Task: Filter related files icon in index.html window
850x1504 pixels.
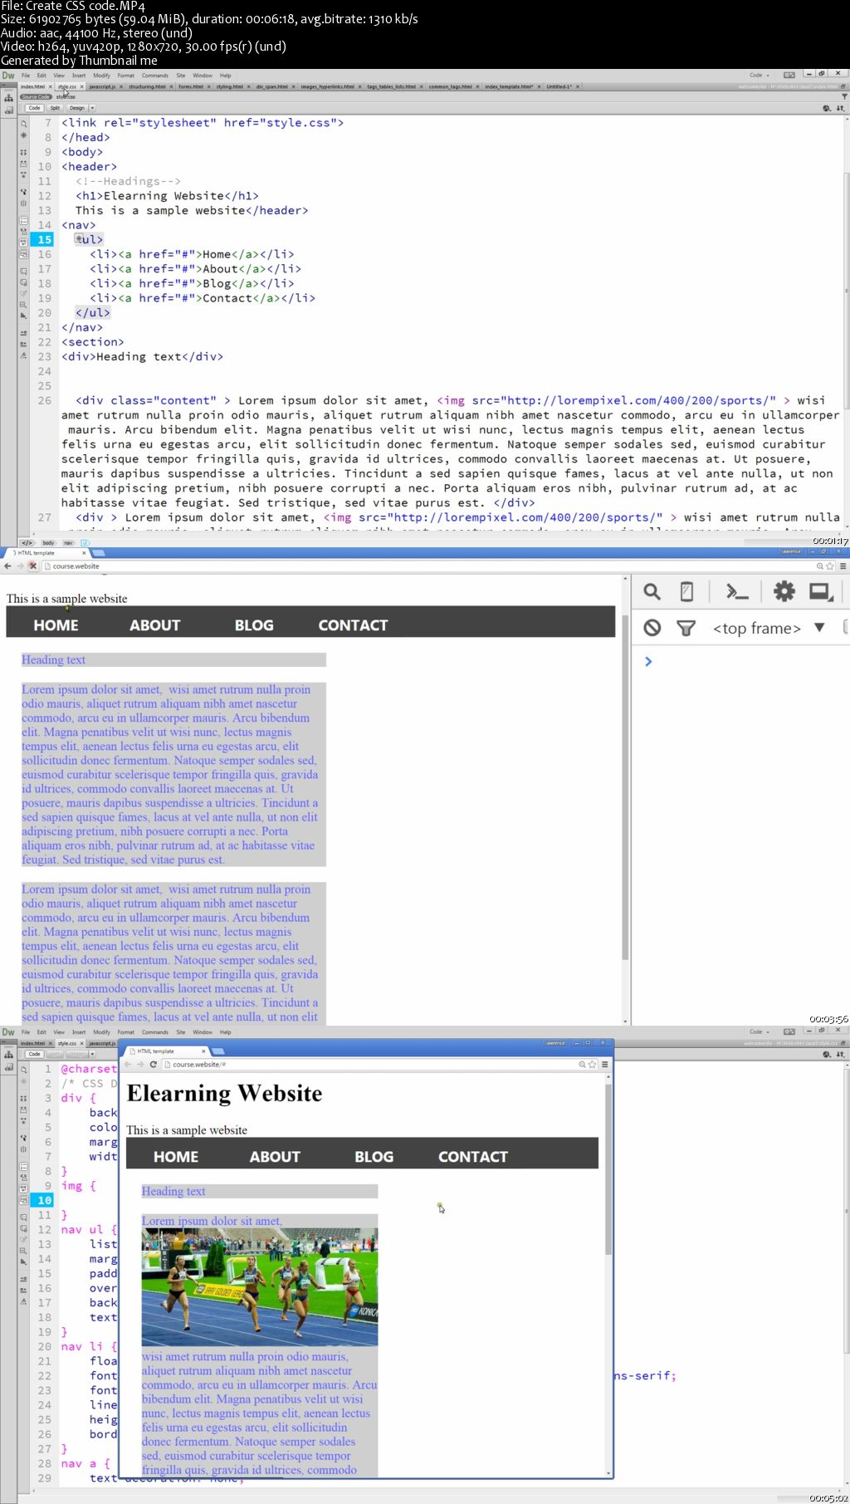Action: (844, 97)
